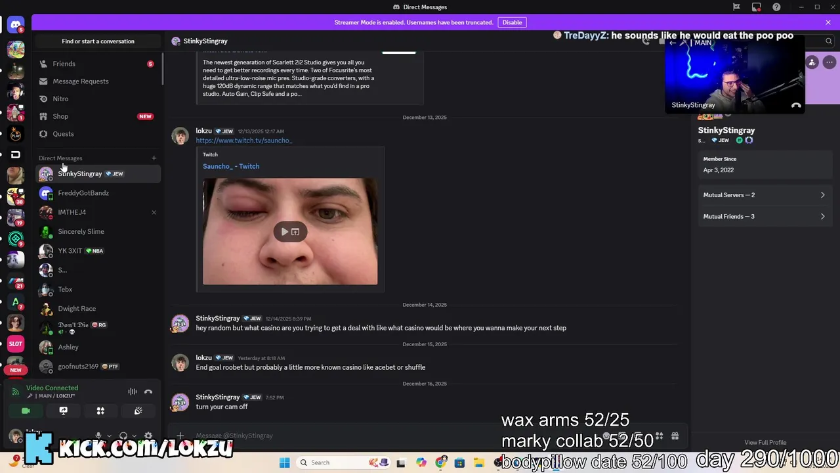
Task: Open DM with Tebx
Action: click(x=97, y=289)
